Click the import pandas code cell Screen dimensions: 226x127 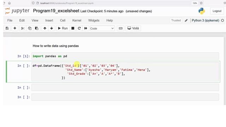(x=125, y=56)
